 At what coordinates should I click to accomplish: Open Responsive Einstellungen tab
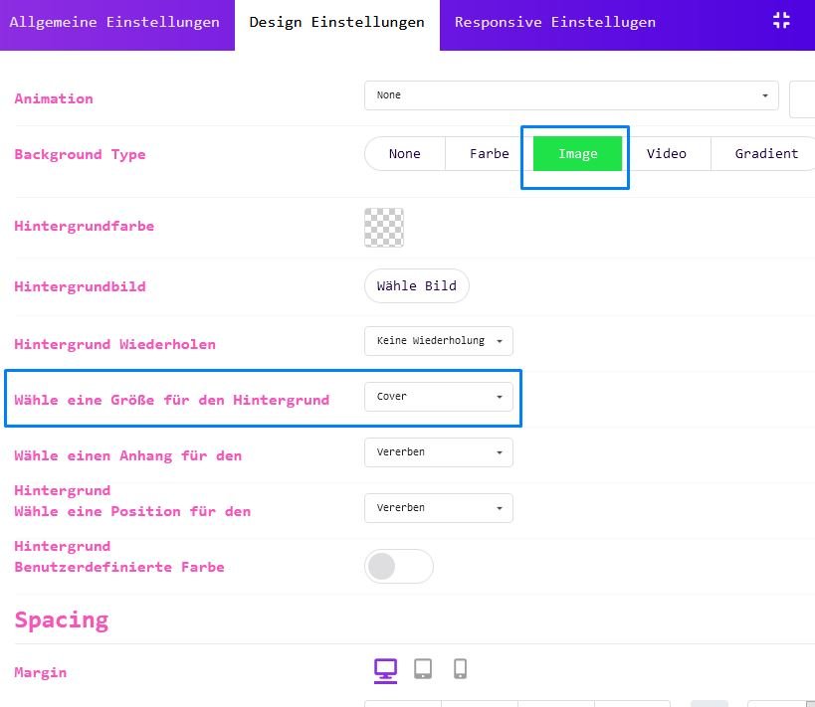(554, 22)
